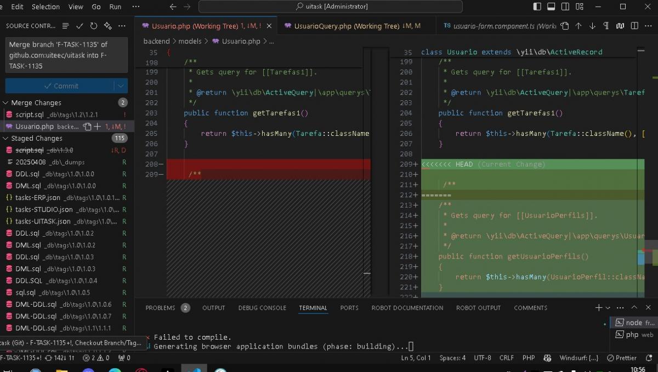Toggle bottom panel visibility in title bar

click(551, 7)
